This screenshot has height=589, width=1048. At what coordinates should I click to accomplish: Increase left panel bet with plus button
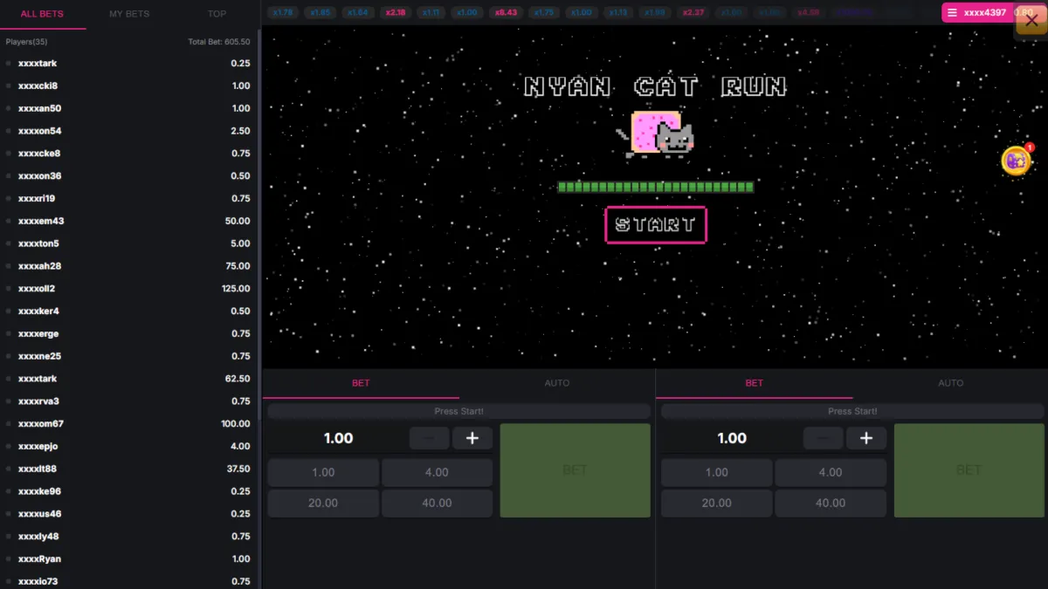tap(472, 438)
